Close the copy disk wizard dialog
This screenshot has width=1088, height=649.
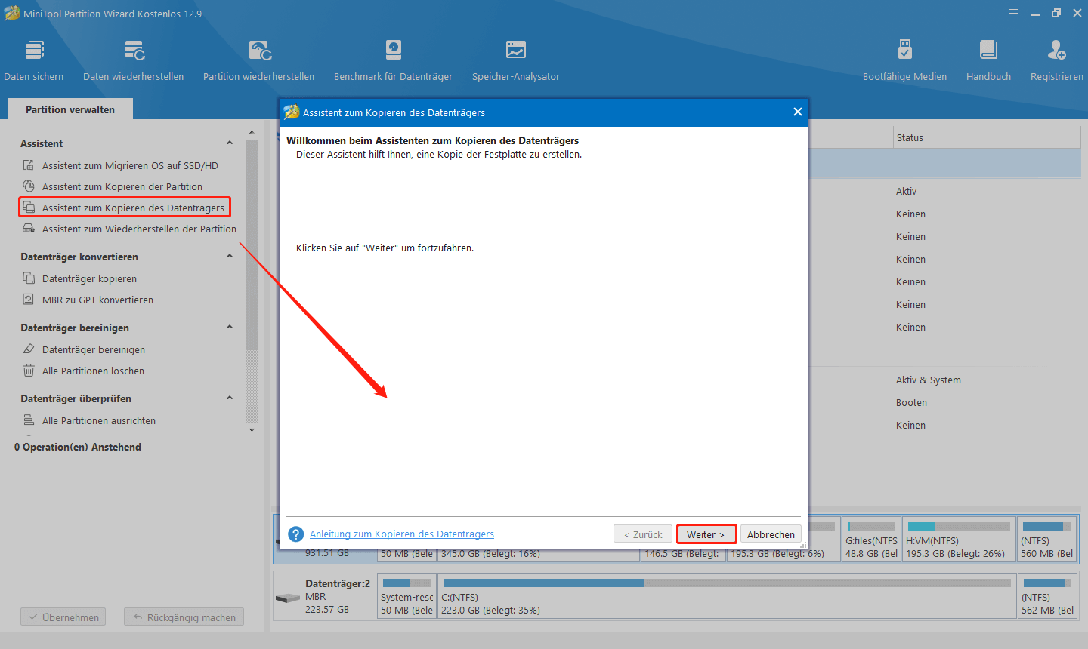pos(797,112)
